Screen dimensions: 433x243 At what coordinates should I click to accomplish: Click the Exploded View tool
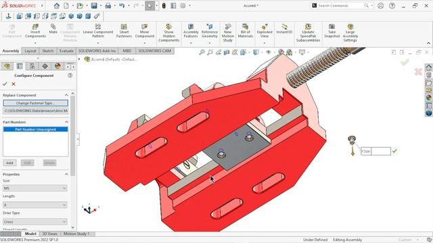(x=265, y=30)
